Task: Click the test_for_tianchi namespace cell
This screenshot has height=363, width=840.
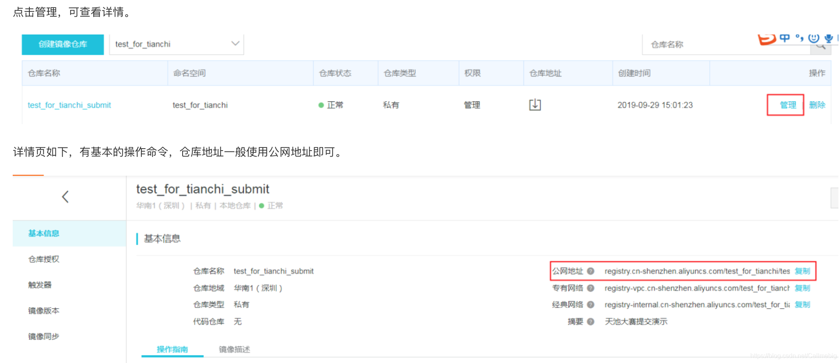Action: click(200, 105)
